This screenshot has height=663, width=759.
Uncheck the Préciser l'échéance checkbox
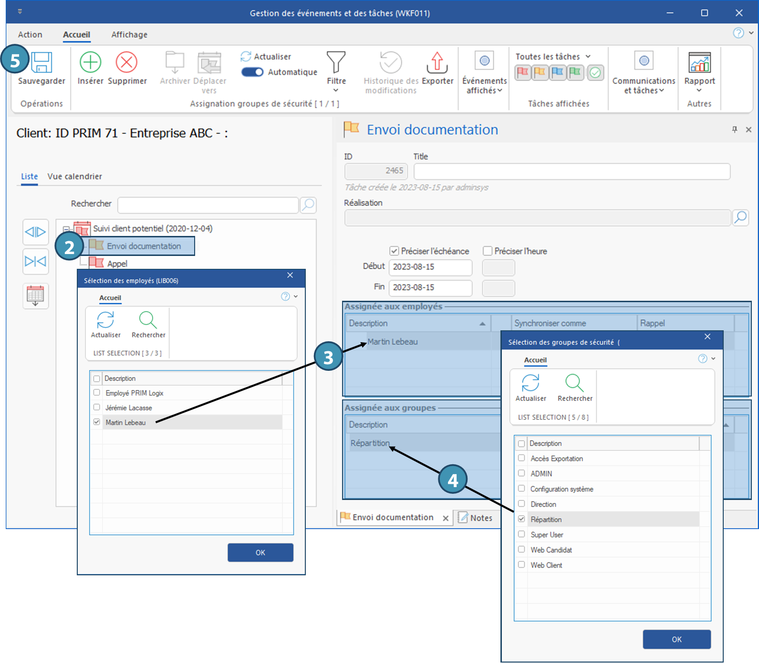pyautogui.click(x=394, y=251)
